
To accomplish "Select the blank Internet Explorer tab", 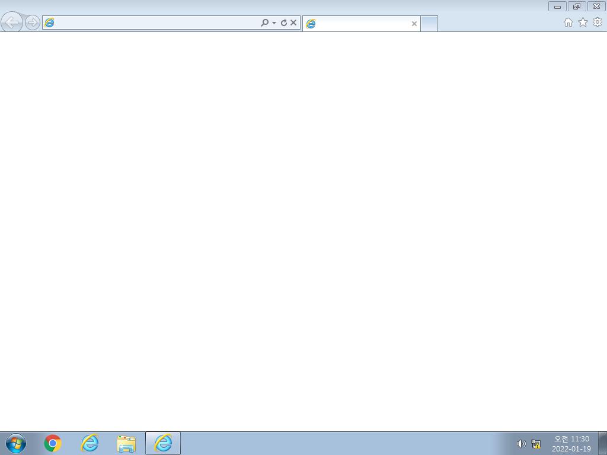I will (361, 24).
